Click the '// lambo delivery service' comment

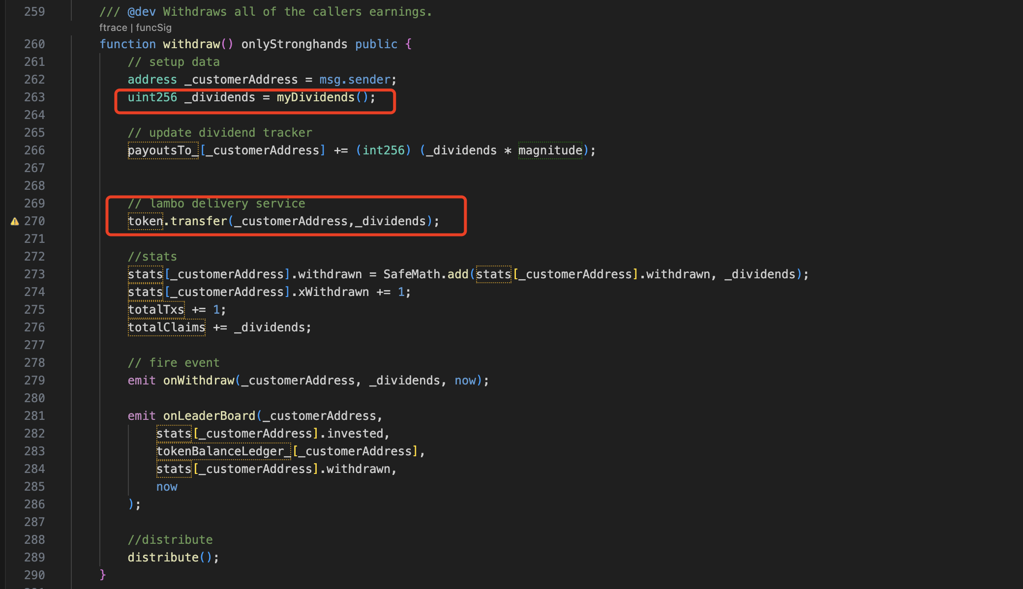tap(216, 204)
